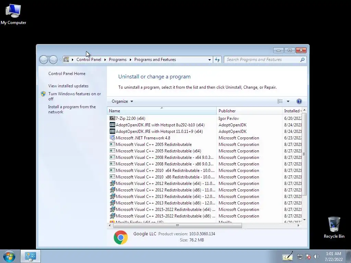Click the 7-Zip 22.00 program icon
351x263 pixels.
pyautogui.click(x=112, y=118)
